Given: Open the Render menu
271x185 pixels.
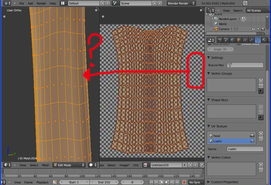Looking at the screenshot, I should (41, 3).
